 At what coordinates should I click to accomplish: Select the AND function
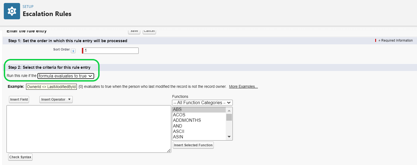pos(177,126)
